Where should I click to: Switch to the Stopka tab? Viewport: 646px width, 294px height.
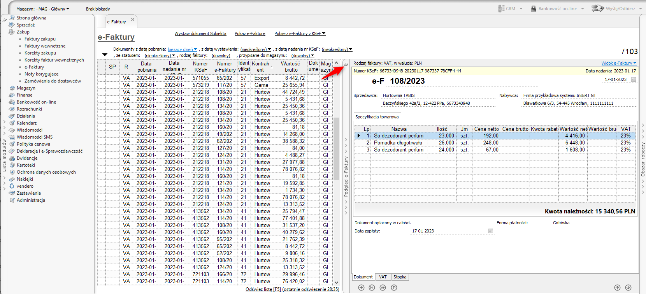[400, 277]
